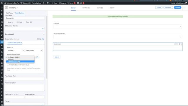Collapse the Advanced section chevron
The image size is (188, 106).
44,34
